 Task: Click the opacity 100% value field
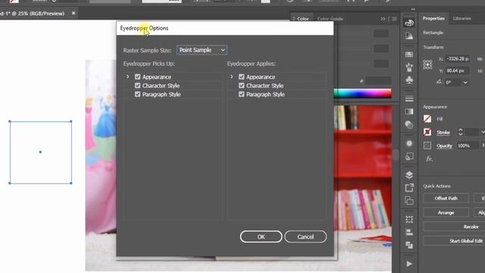(467, 146)
